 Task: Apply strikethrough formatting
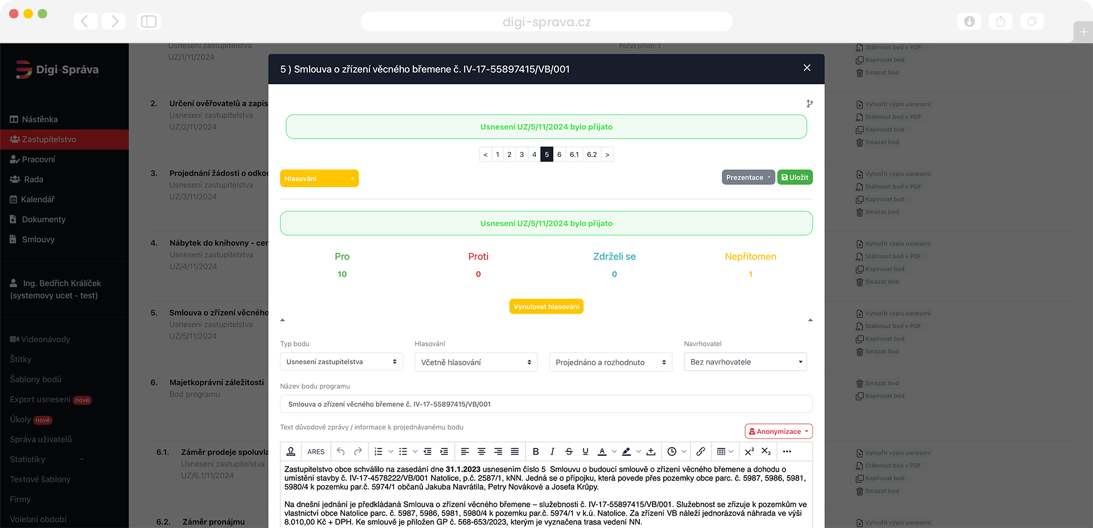coord(569,452)
